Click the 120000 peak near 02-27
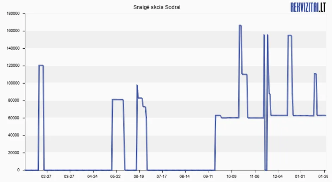Image resolution: width=332 pixels, height=182 pixels. pos(41,65)
